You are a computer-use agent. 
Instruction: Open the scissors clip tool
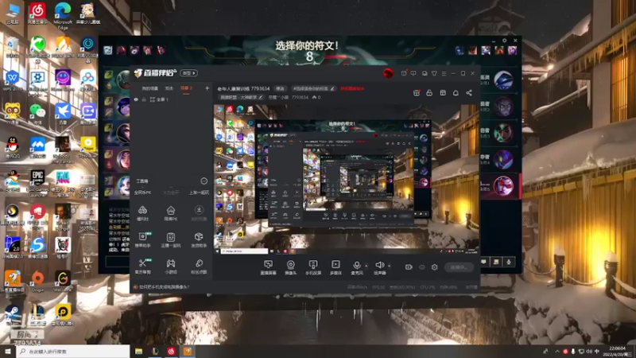[143, 267]
